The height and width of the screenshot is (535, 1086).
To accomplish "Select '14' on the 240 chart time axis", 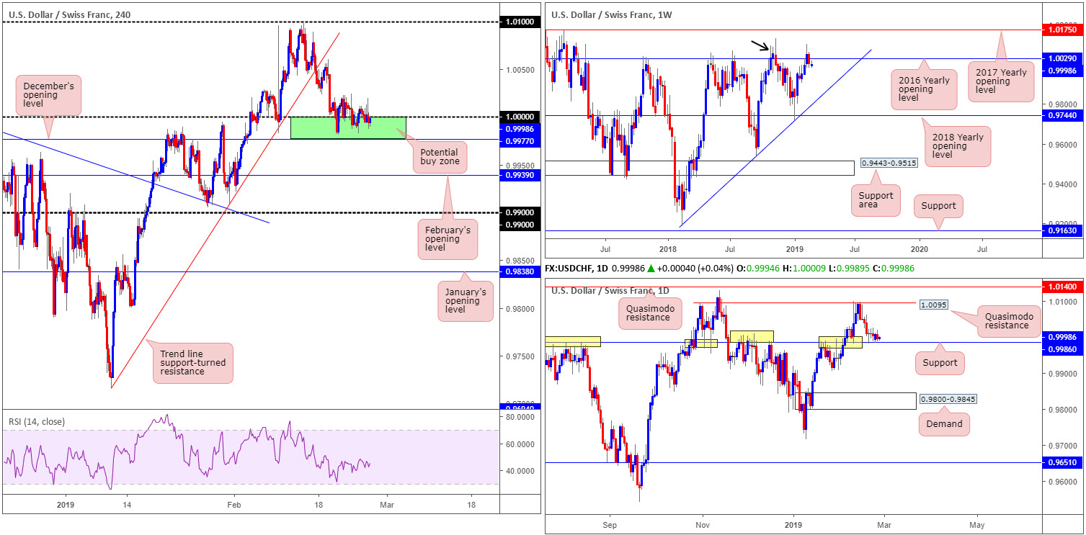I will (x=125, y=505).
